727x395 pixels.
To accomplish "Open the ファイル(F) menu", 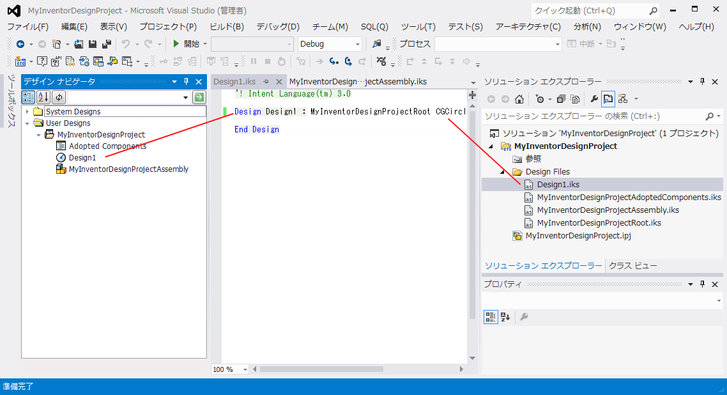I will tap(28, 27).
